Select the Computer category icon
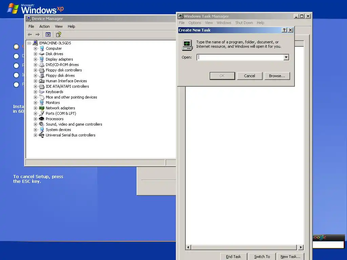 click(x=42, y=48)
